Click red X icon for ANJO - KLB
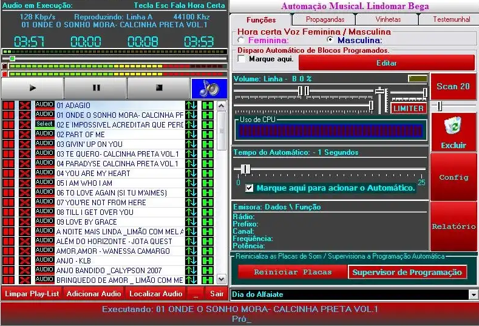This screenshot has height=326, width=479. [x=25, y=260]
